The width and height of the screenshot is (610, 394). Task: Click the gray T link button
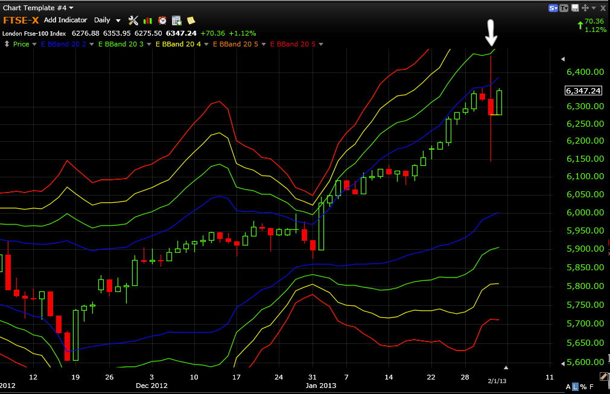click(564, 8)
